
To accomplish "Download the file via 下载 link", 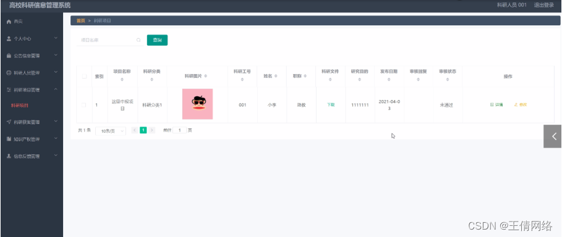I will tap(331, 105).
